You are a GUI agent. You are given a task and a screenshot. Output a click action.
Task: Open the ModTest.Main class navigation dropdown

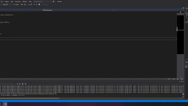click(x=78, y=10)
